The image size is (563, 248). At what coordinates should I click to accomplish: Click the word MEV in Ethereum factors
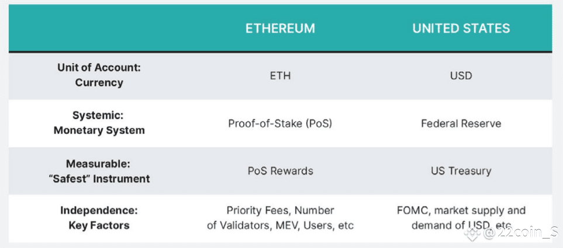[287, 225]
